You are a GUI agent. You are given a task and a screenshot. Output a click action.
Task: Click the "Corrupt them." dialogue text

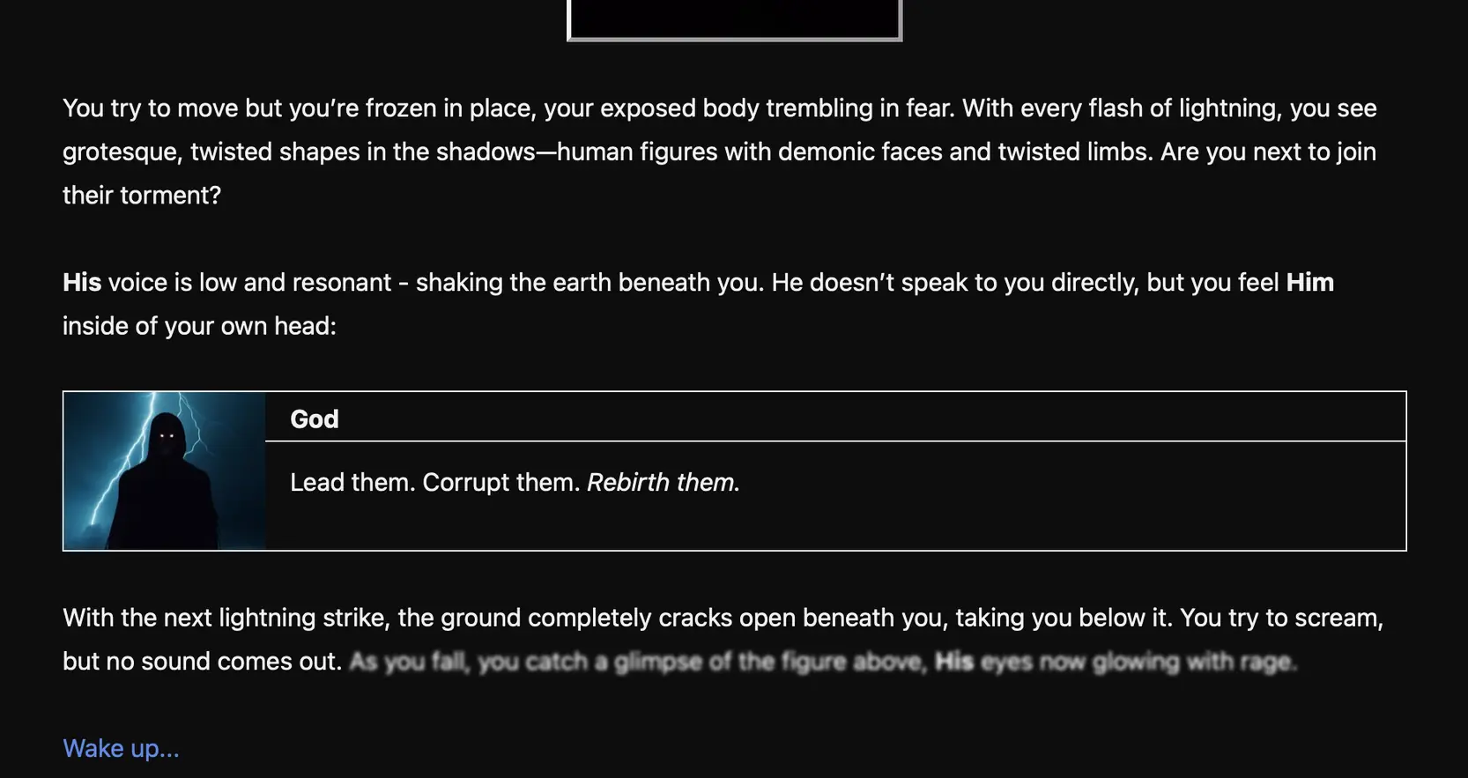point(501,482)
